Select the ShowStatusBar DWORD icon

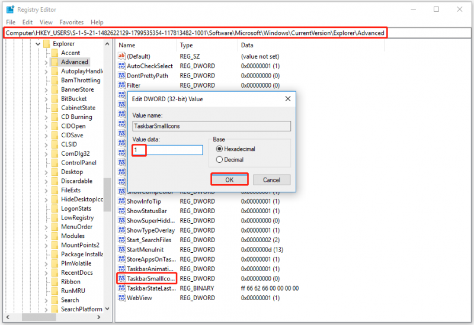121,211
